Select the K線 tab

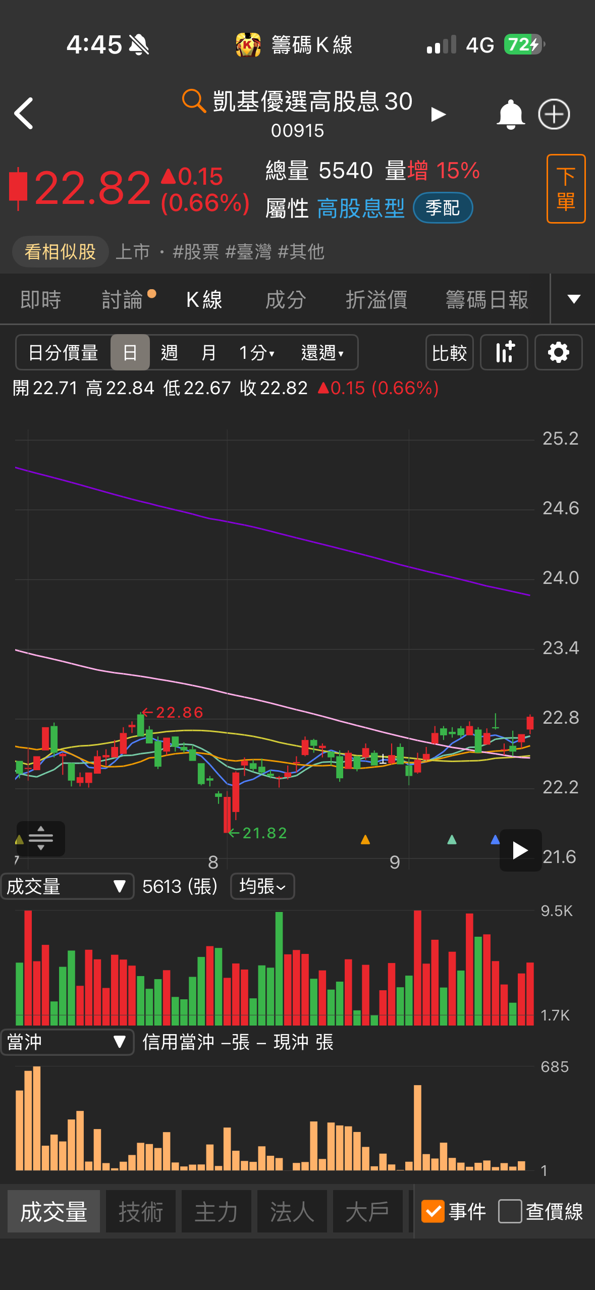pos(204,299)
